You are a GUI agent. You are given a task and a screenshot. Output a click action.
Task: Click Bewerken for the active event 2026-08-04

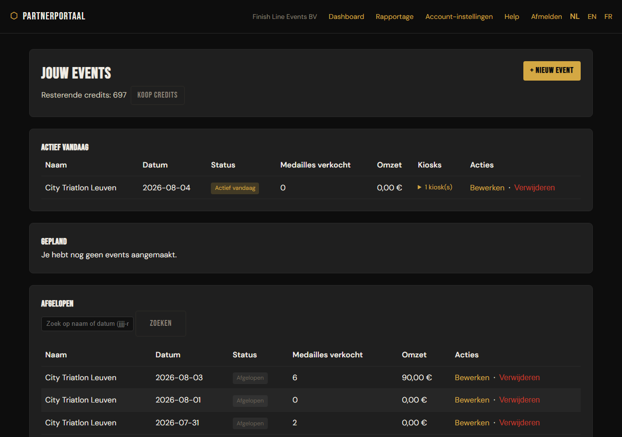[487, 188]
